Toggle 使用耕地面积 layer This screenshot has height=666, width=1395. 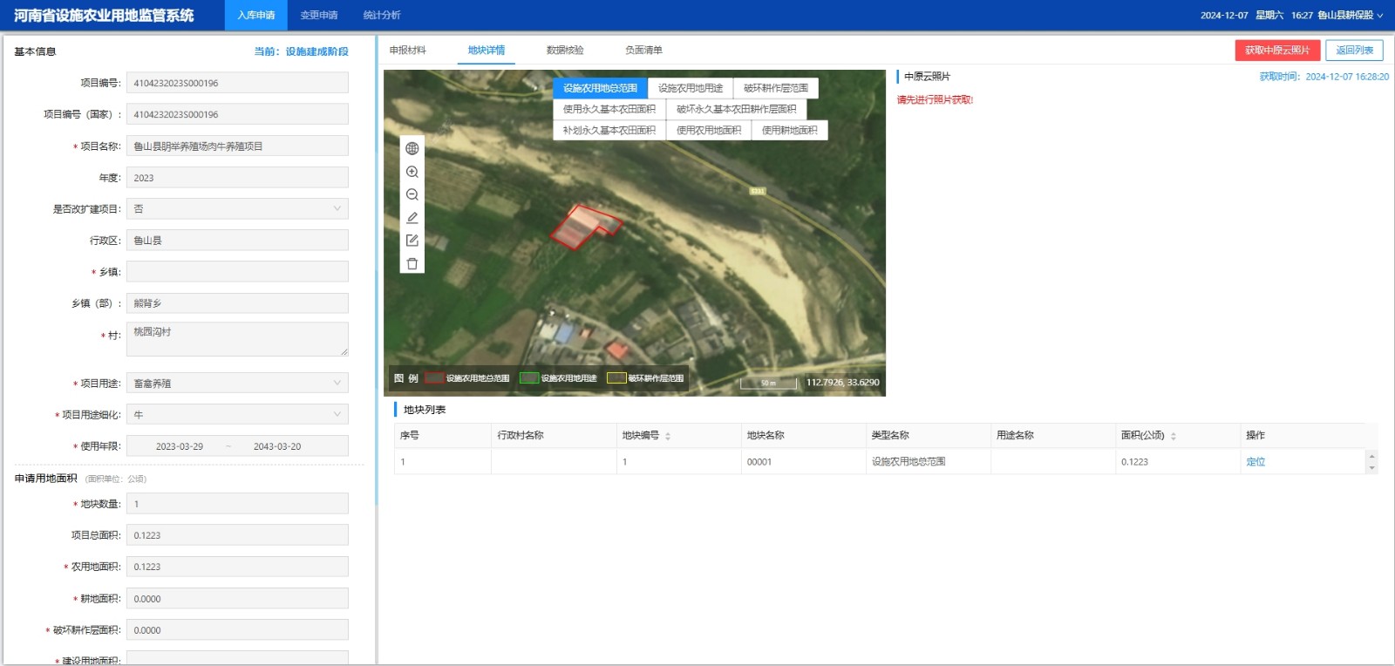click(790, 130)
